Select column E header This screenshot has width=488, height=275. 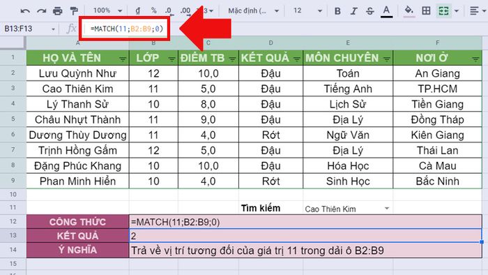click(348, 43)
